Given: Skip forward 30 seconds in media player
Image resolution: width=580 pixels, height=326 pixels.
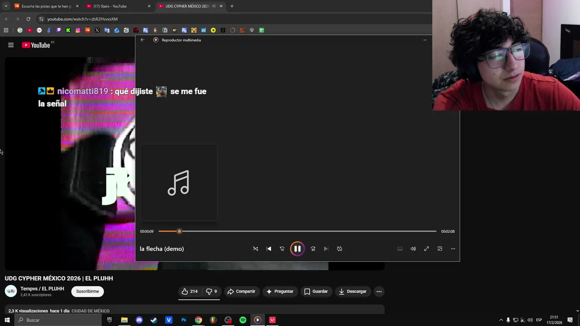Looking at the screenshot, I should 313,249.
